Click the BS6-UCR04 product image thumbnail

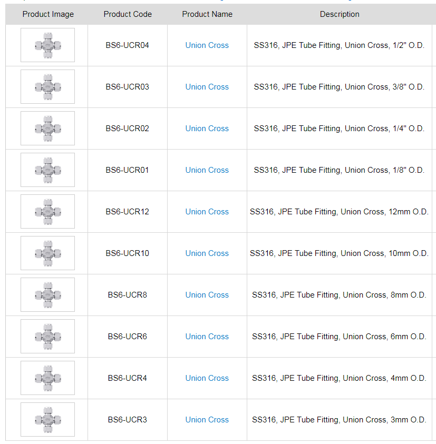pyautogui.click(x=47, y=45)
